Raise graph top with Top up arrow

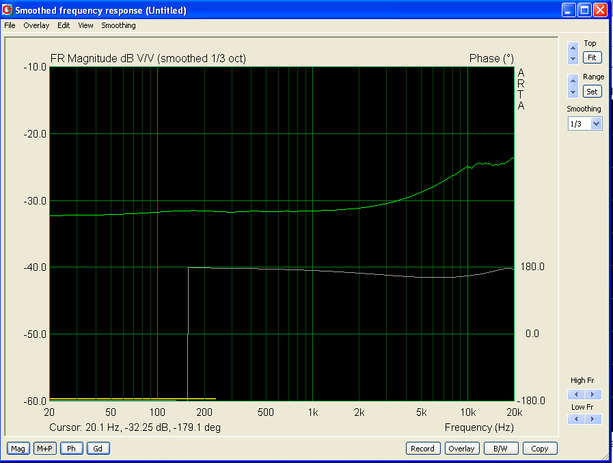[573, 48]
